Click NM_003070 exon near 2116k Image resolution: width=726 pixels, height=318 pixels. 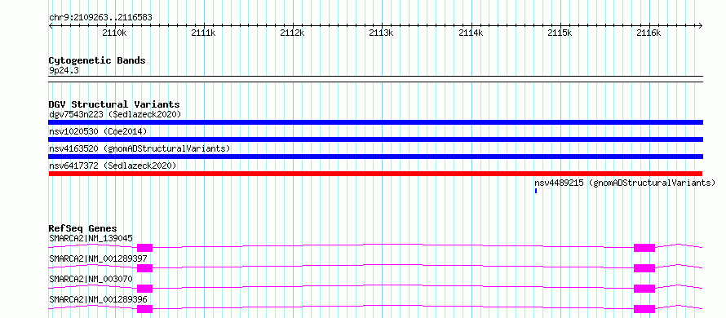click(644, 289)
